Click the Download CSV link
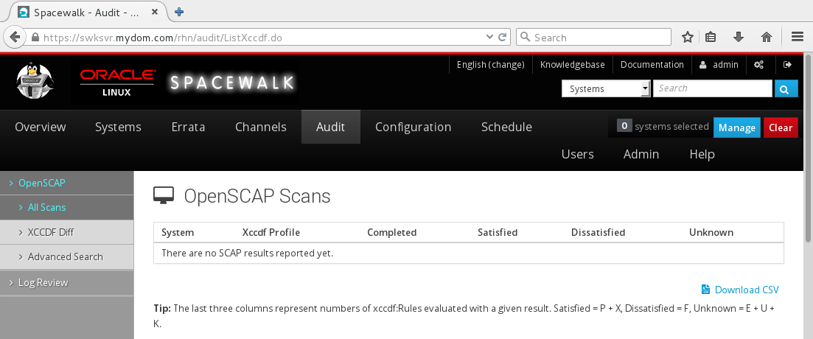 pos(747,290)
